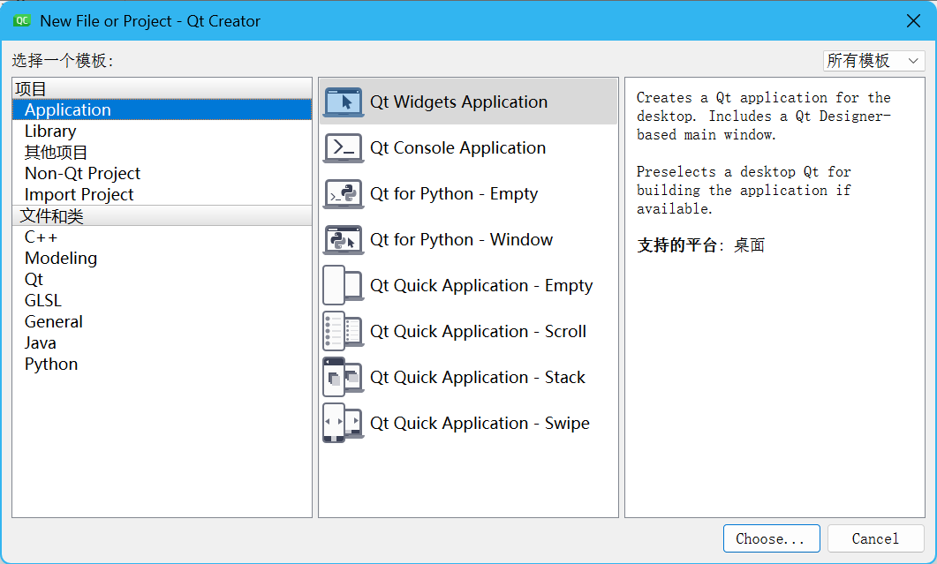
Task: Select the Non-Qt Project category
Action: click(162, 174)
